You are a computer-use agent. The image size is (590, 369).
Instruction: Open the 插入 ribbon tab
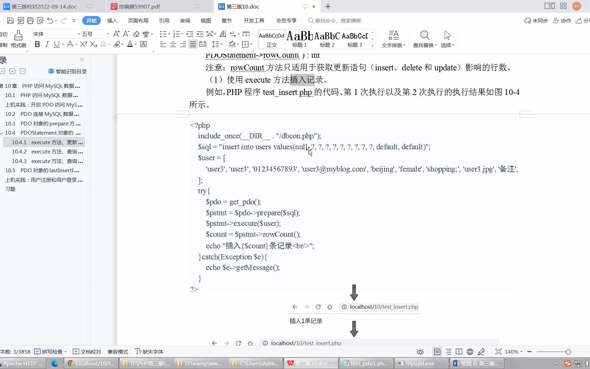tap(112, 20)
